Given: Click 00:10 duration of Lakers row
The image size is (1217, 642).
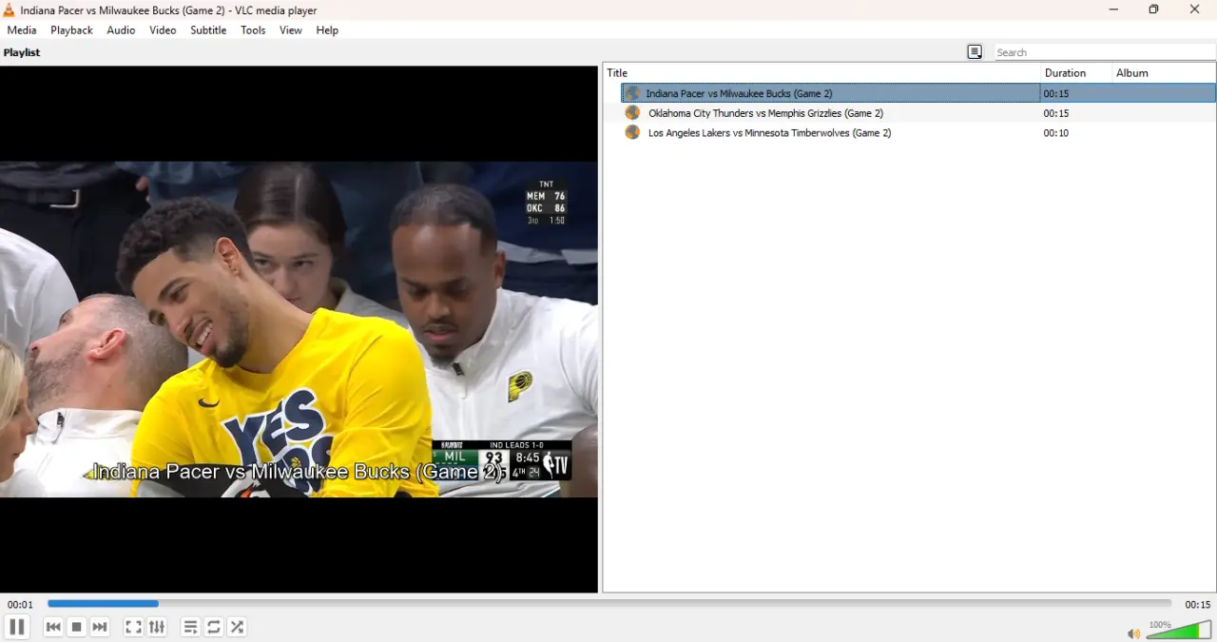Looking at the screenshot, I should (1056, 133).
